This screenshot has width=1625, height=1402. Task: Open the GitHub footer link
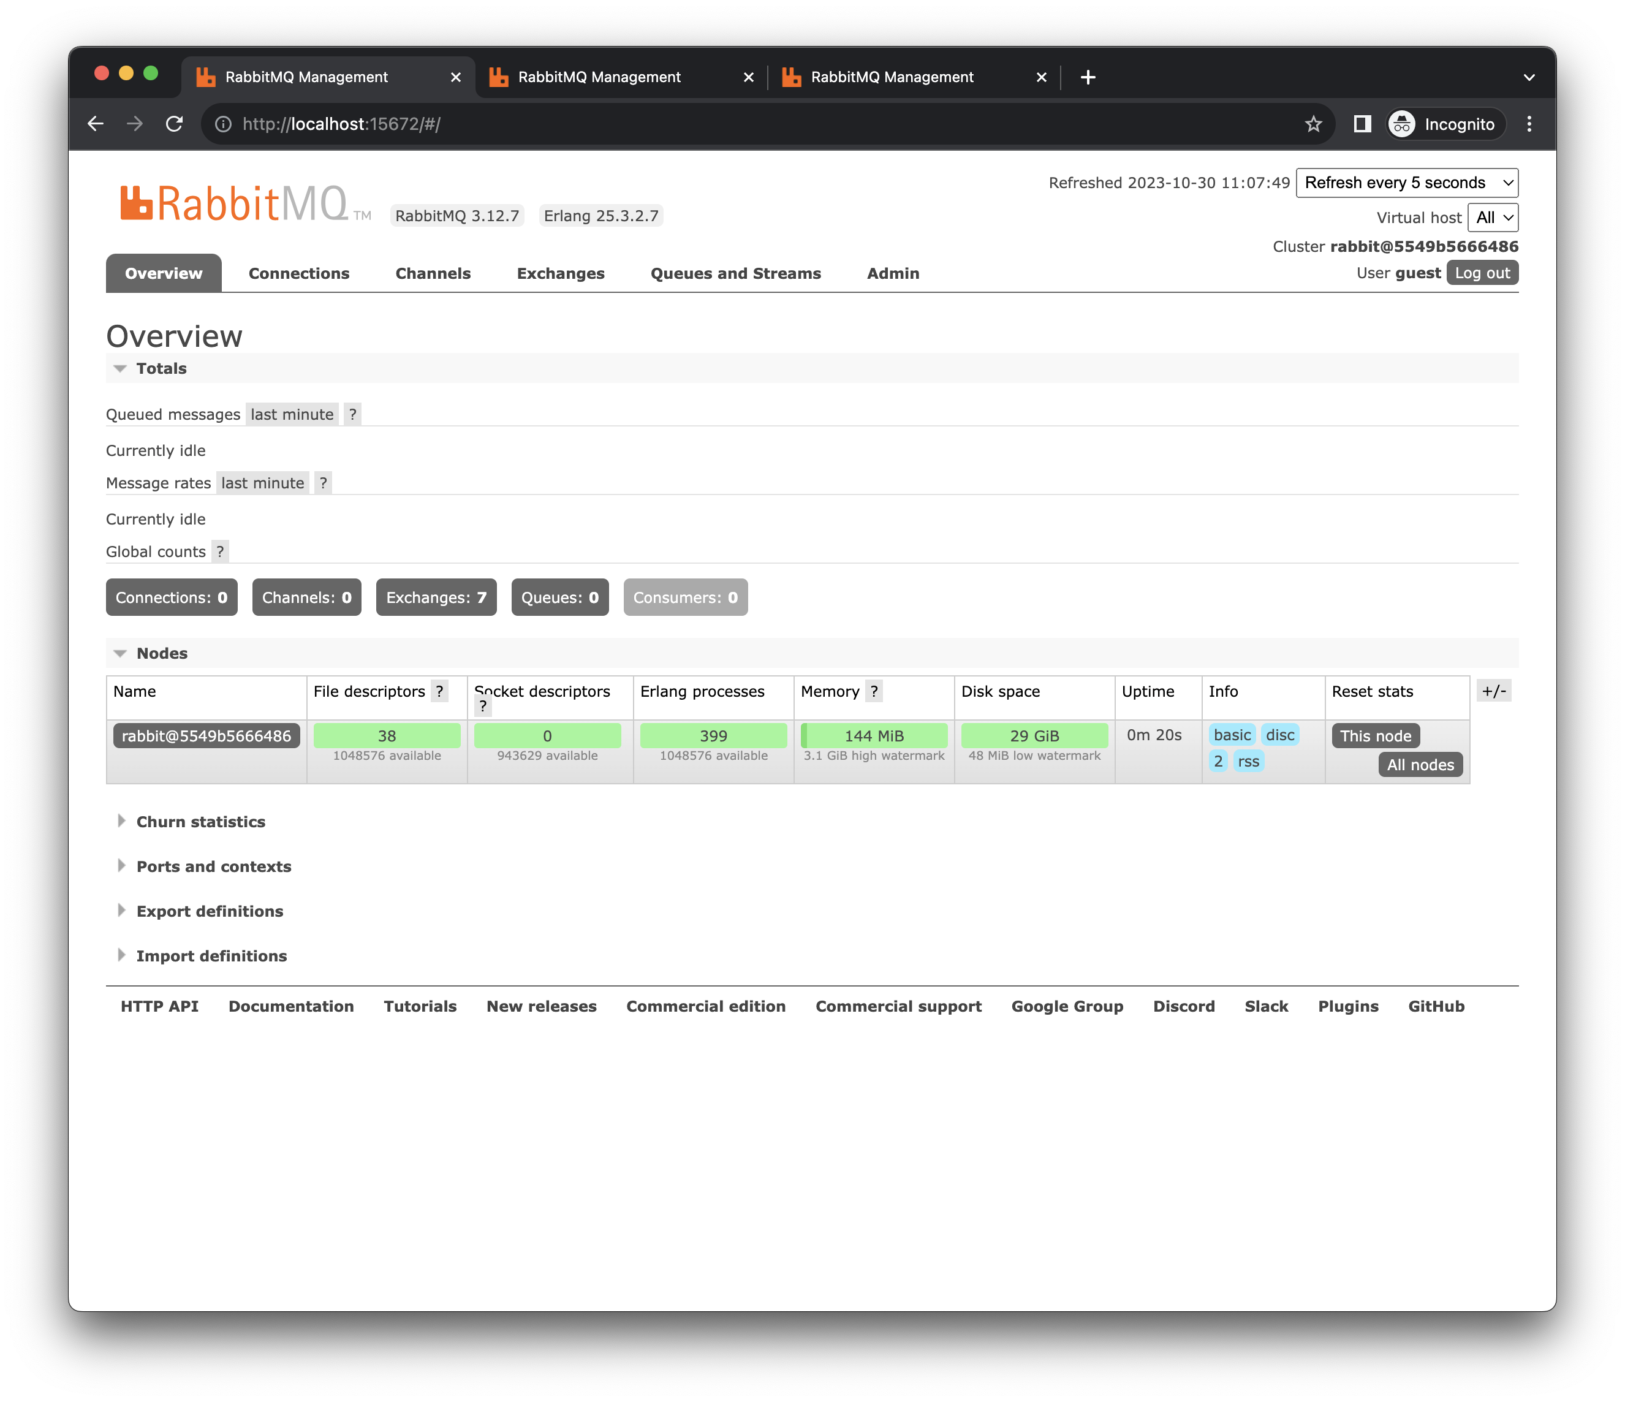coord(1436,1006)
